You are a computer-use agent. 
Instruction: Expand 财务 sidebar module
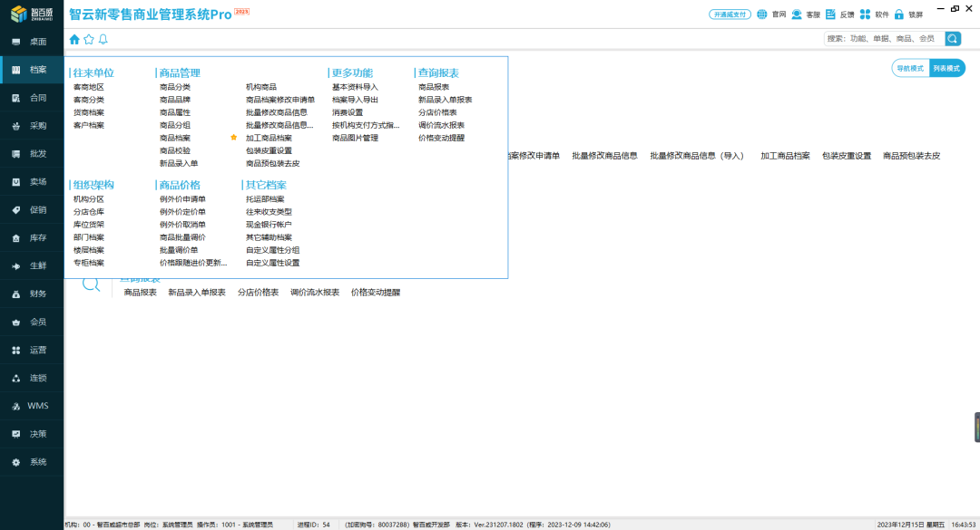32,294
